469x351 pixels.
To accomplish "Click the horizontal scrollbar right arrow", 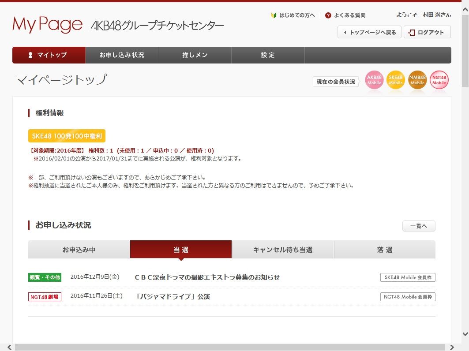I will click(452, 347).
